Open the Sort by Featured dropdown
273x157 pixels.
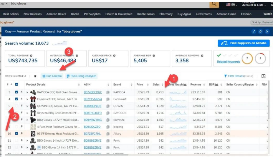(x=262, y=22)
